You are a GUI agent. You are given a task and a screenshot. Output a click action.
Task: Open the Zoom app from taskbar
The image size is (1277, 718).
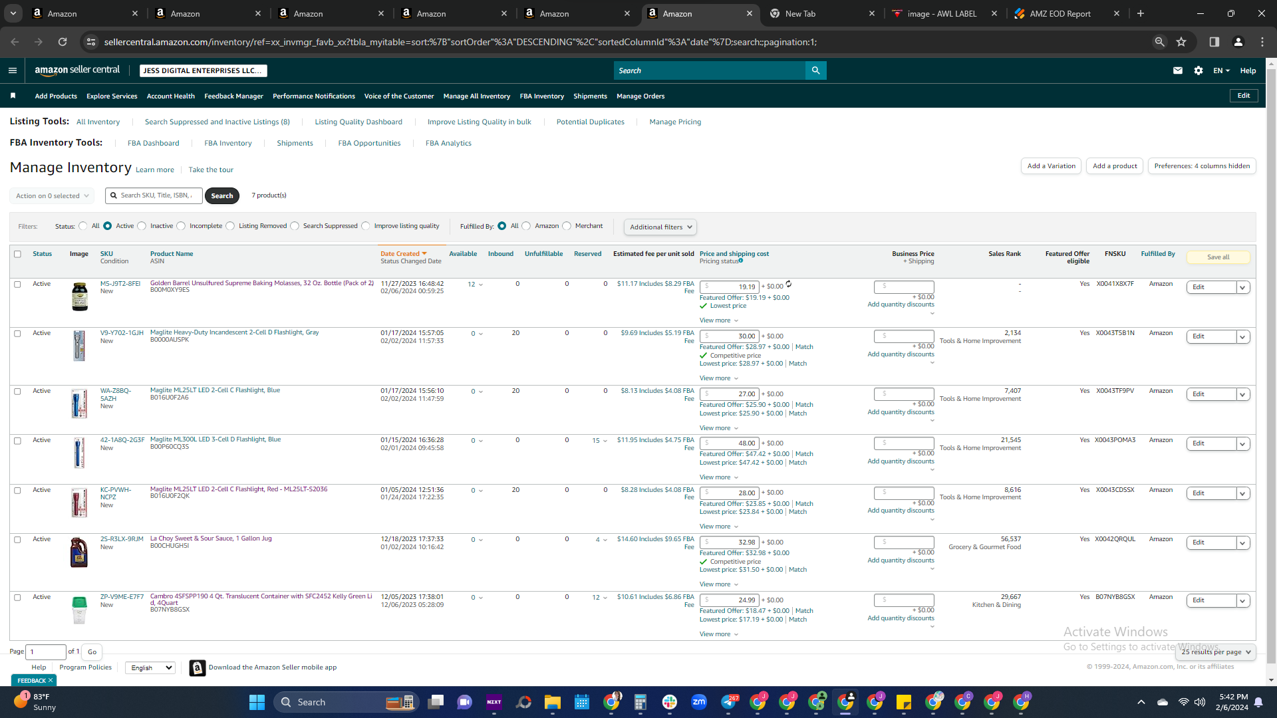pos(699,702)
